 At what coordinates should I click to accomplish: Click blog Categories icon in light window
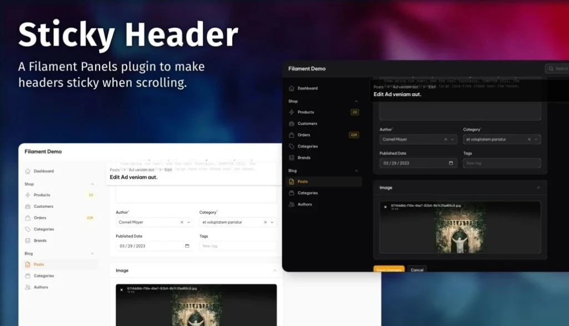coord(28,275)
